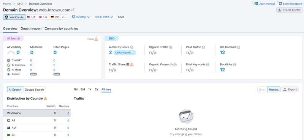This screenshot has width=304, height=140.
Task: Click AI Overview cited pages count
Action: [x=54, y=65]
